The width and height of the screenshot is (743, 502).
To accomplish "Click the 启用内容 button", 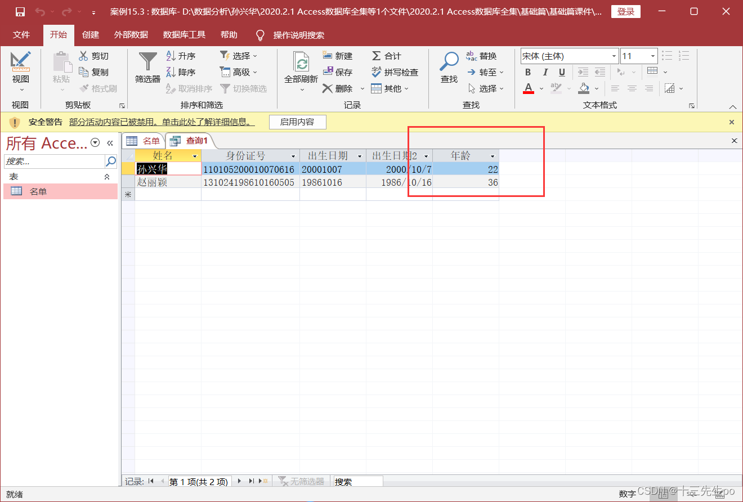I will (x=297, y=122).
